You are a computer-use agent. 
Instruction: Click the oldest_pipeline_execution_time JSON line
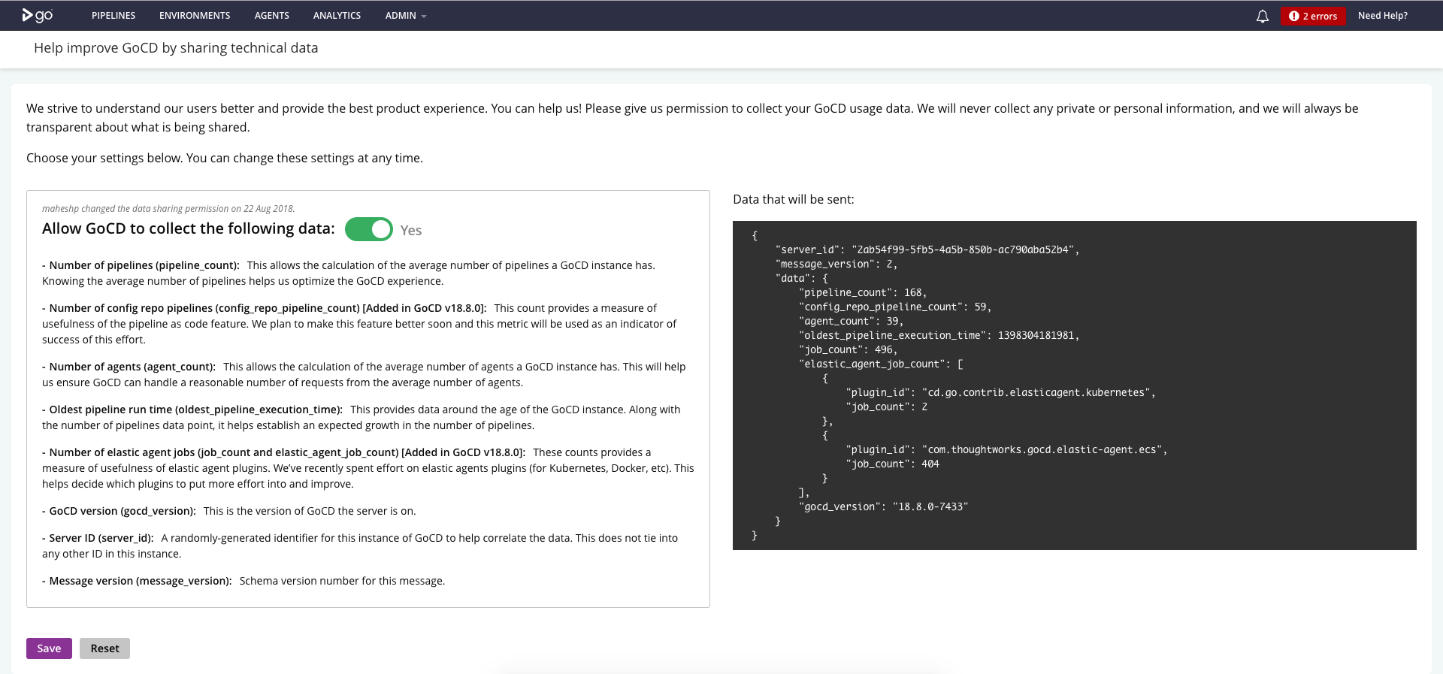[x=939, y=335]
